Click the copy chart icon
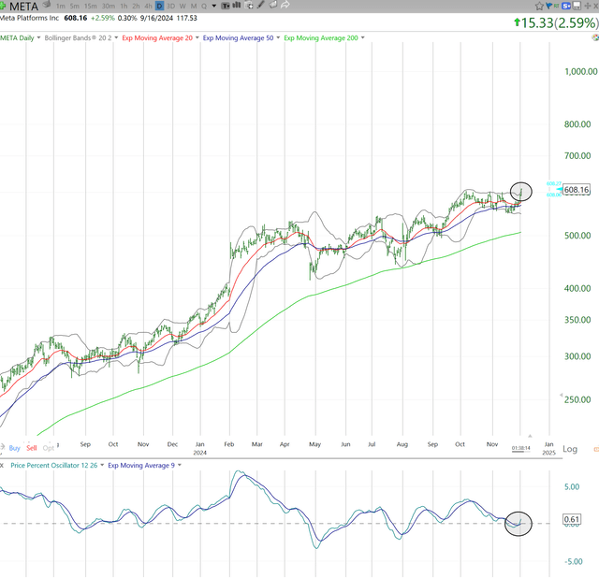This screenshot has width=599, height=578. click(249, 6)
